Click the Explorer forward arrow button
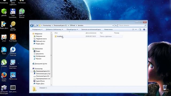The height and width of the screenshot is (96, 171). pyautogui.click(x=35, y=26)
